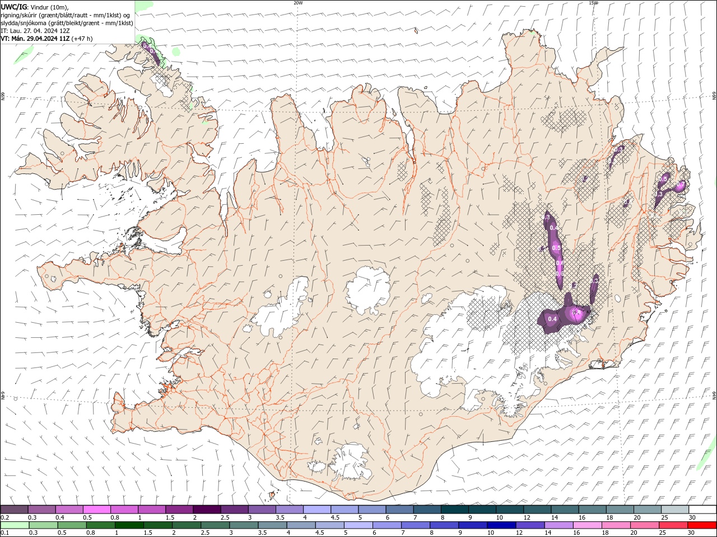
Task: Click the '30' label under lower legend bar
Action: (692, 533)
